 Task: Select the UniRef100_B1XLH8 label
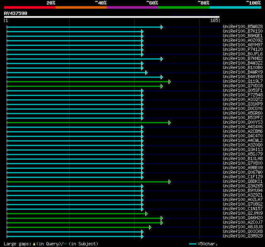point(243,159)
